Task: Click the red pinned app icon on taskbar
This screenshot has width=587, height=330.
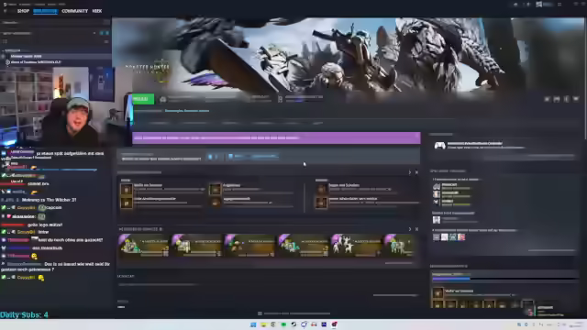Action: [x=334, y=324]
